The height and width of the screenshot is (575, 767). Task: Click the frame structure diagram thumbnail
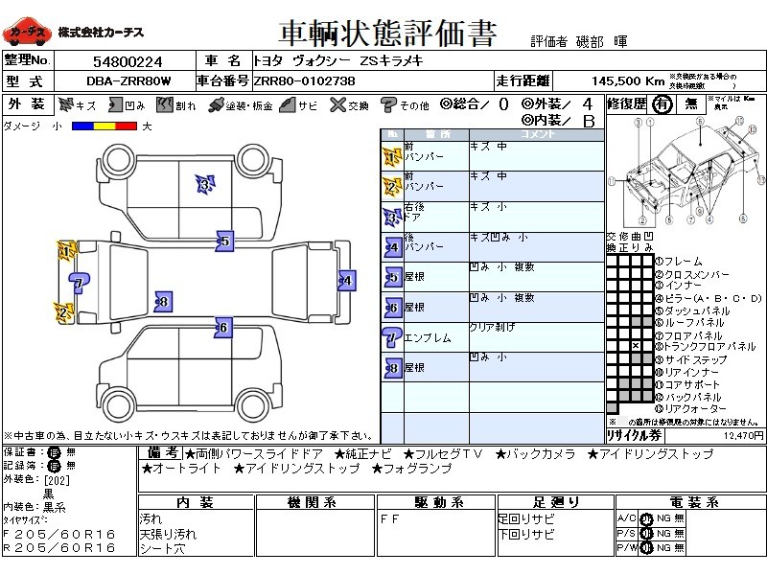coord(686,172)
